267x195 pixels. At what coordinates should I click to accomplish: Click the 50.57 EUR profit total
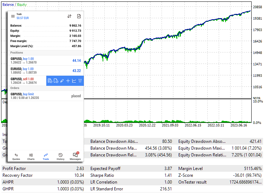click(23, 17)
